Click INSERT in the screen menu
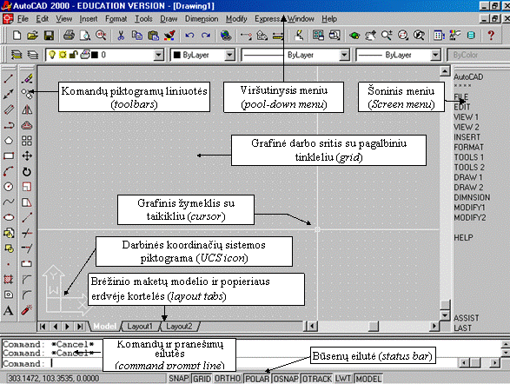 pos(467,137)
